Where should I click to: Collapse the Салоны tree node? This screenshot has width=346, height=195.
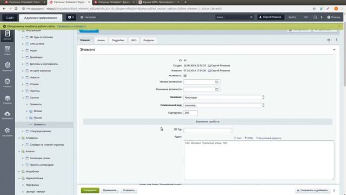23,97
